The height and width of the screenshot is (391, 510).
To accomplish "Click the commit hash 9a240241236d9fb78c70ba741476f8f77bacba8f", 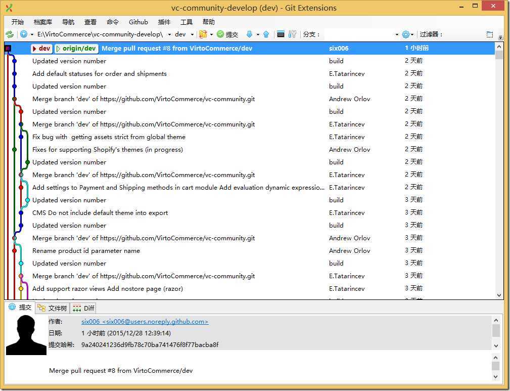I will (150, 344).
